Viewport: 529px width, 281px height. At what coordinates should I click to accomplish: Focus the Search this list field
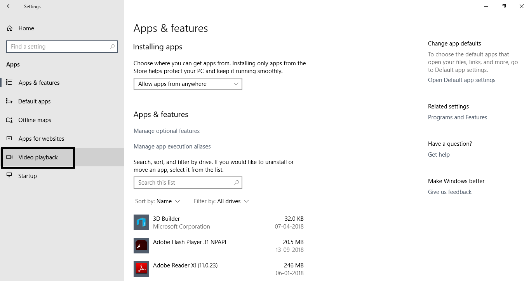(188, 183)
